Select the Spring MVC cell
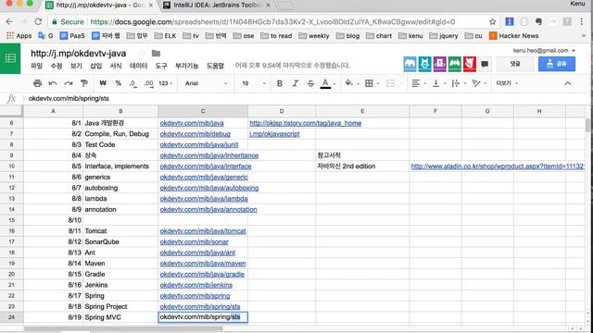Image resolution: width=593 pixels, height=333 pixels. pyautogui.click(x=120, y=317)
